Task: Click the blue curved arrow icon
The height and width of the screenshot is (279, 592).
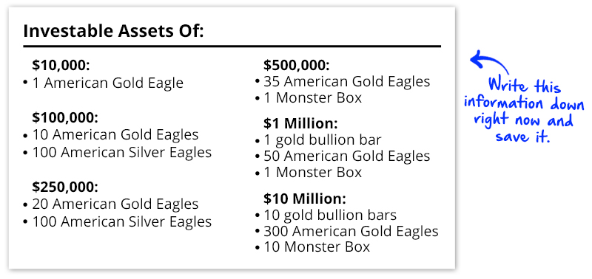Action: (489, 62)
